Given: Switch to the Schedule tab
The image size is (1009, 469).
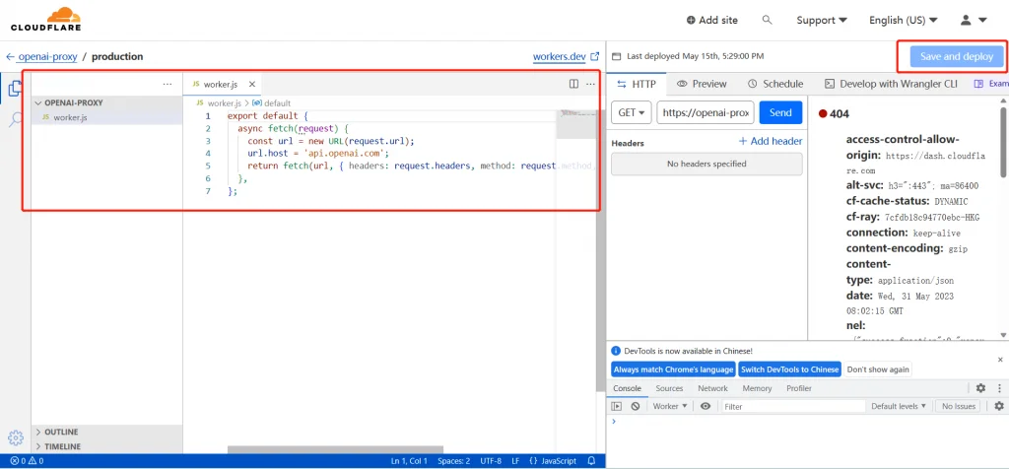Looking at the screenshot, I should coord(775,84).
